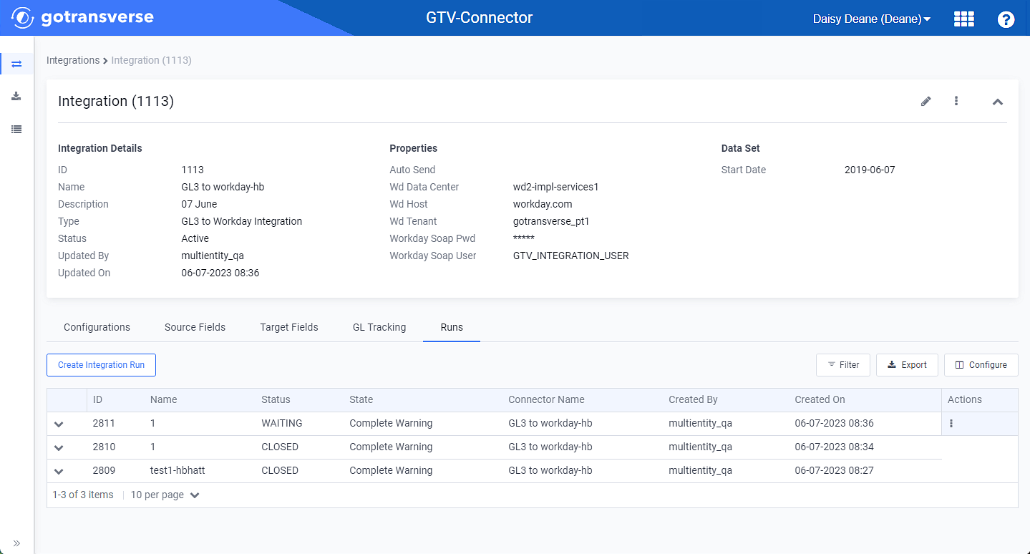This screenshot has width=1030, height=554.
Task: Click ID cell 2810
Action: (104, 447)
